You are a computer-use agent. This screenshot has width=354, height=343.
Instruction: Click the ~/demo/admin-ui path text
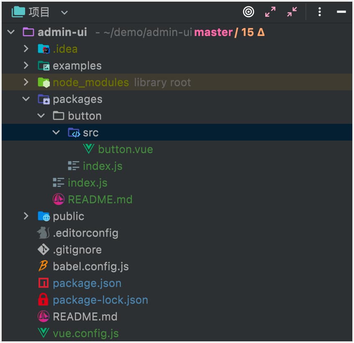pyautogui.click(x=148, y=32)
